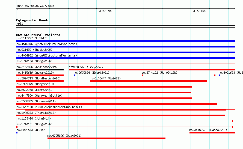243x149 pixels.
Task: Click the nsv5605824 (Ebert2021) label
Action: point(91,73)
